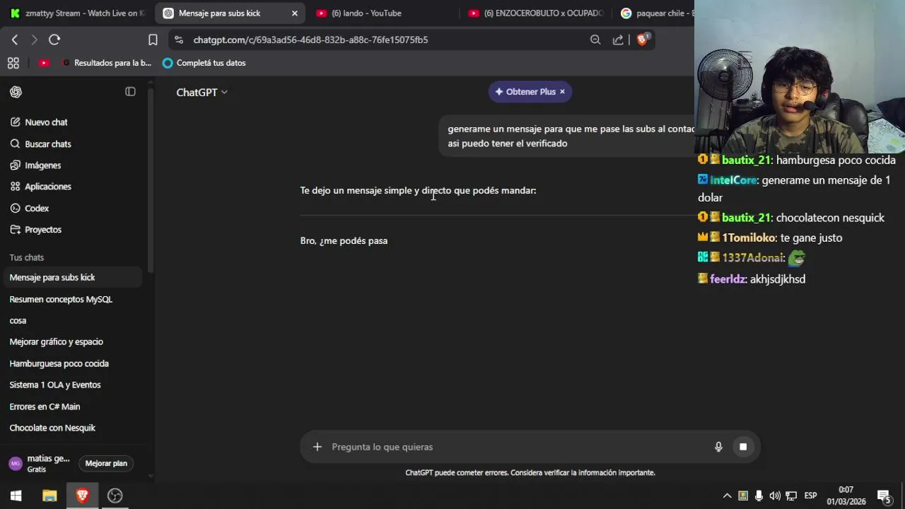Click the chatgpt.com address bar URL

click(310, 40)
